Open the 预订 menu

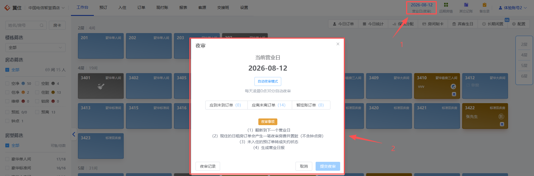(103, 8)
